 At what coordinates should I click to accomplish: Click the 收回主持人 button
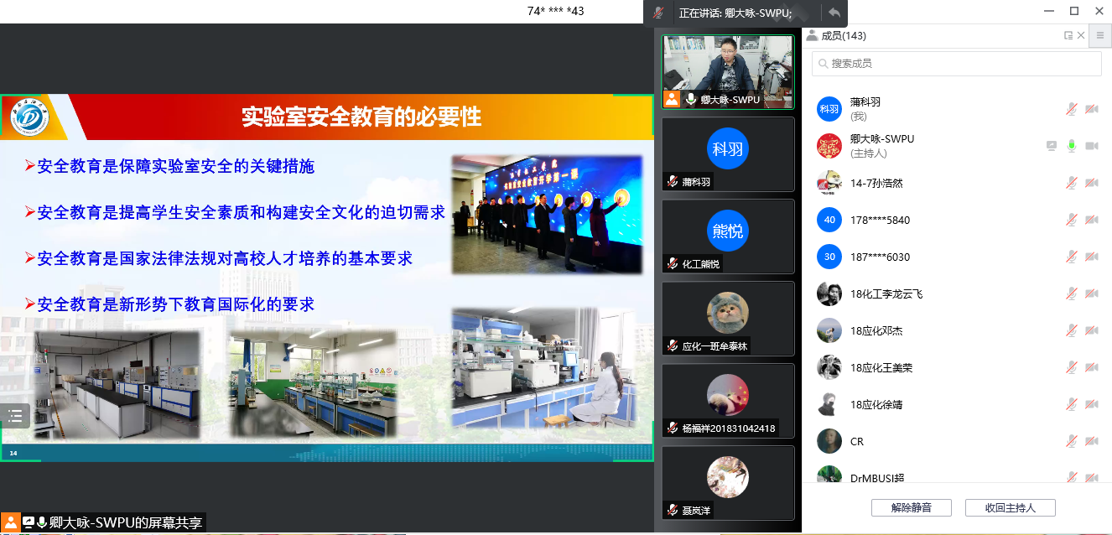pyautogui.click(x=1010, y=507)
